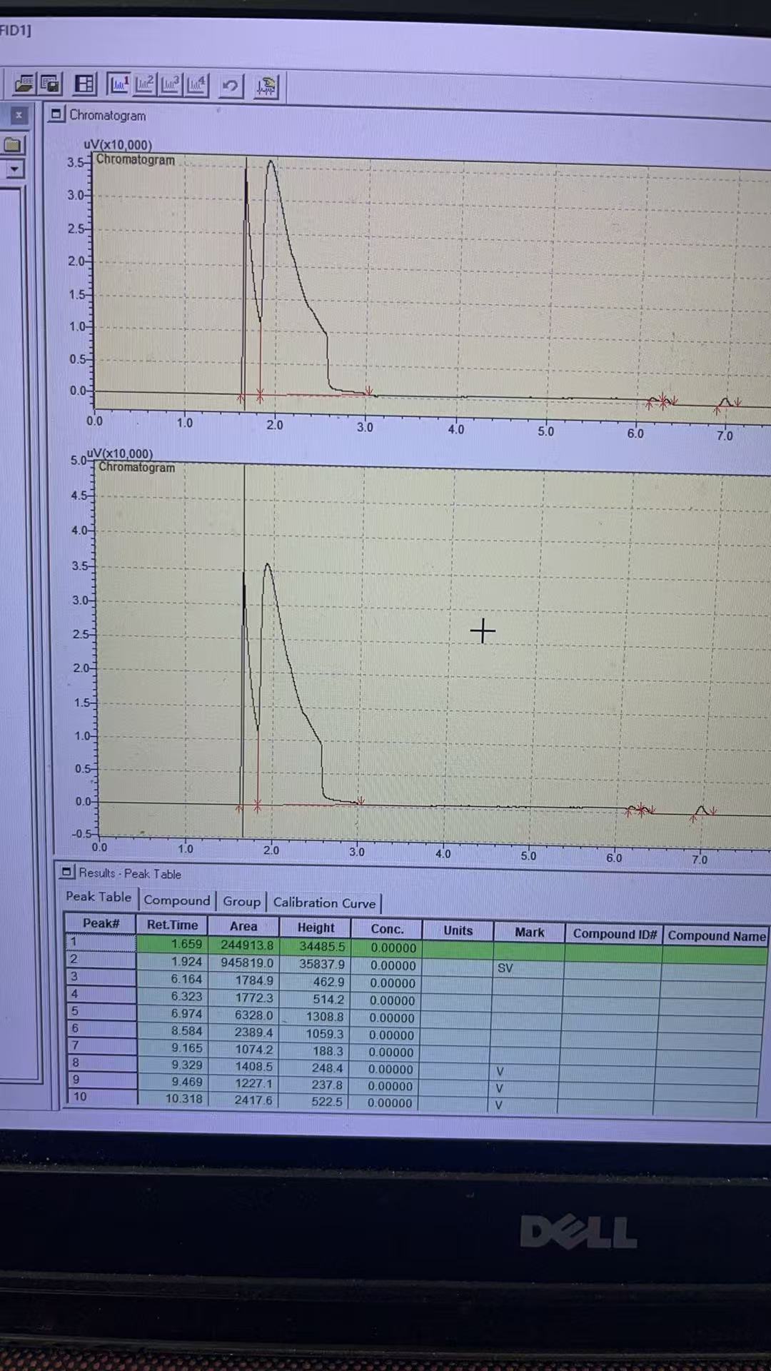Click the window layout grid icon
This screenshot has width=771, height=1371.
click(x=84, y=84)
